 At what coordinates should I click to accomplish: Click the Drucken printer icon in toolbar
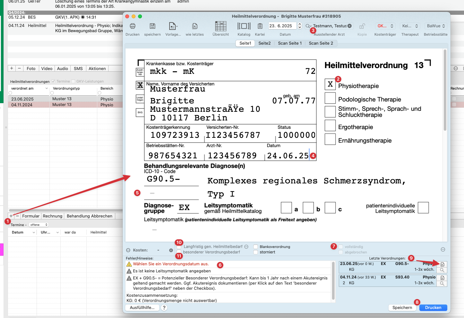pos(133,26)
